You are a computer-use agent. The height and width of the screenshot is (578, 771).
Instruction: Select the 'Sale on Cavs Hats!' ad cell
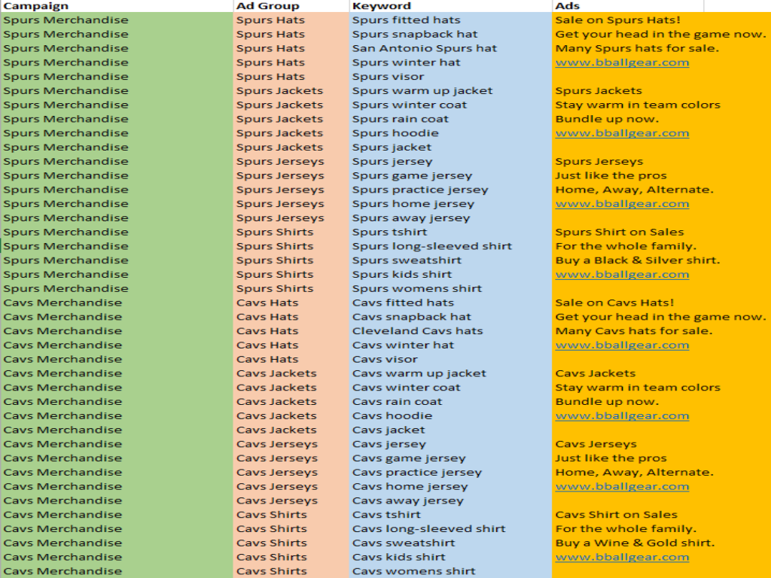click(x=614, y=303)
